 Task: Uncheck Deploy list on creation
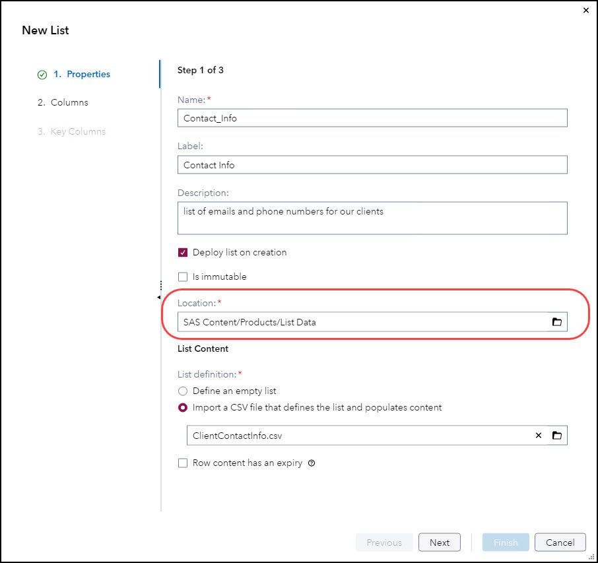pyautogui.click(x=183, y=252)
